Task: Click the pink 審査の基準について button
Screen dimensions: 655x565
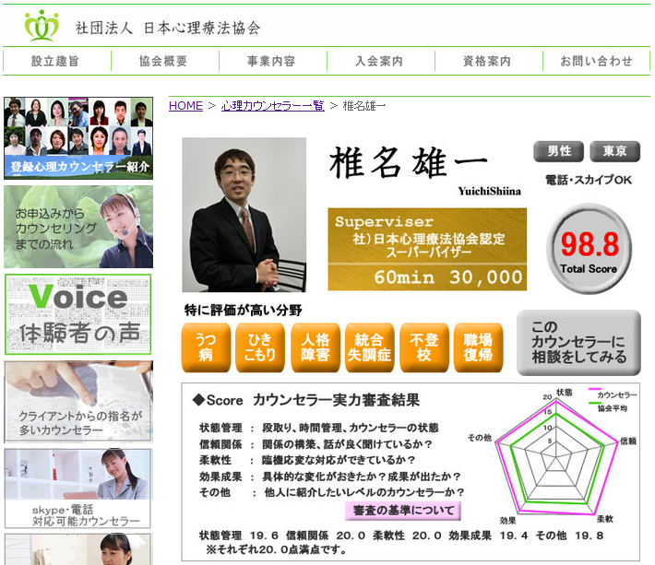Action: coord(403,511)
